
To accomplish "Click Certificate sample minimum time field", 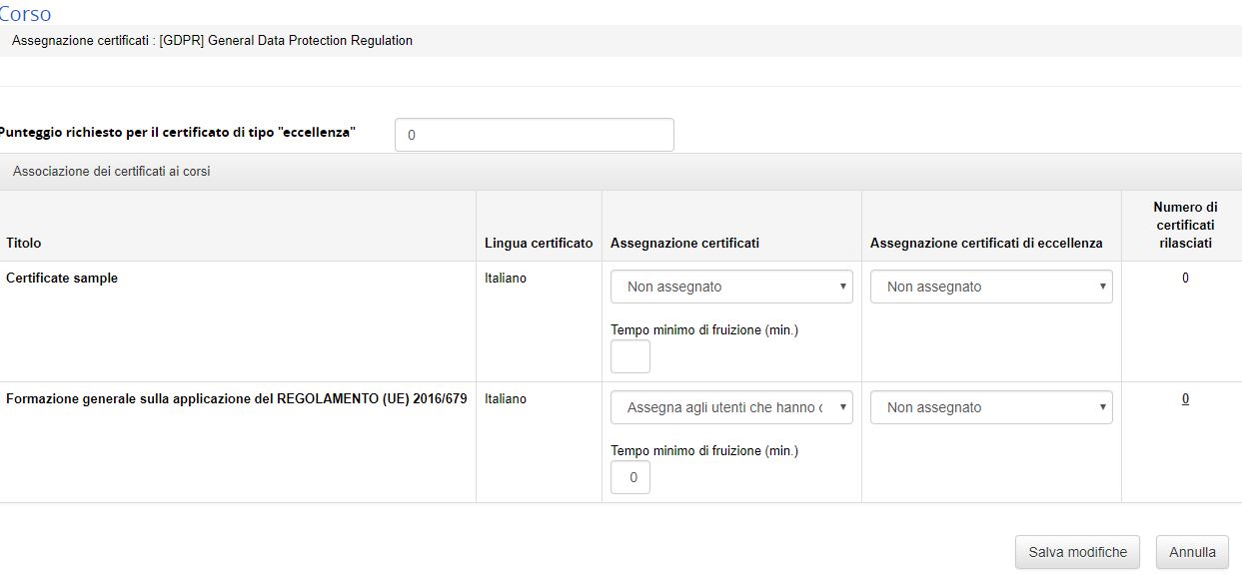I will point(629,356).
